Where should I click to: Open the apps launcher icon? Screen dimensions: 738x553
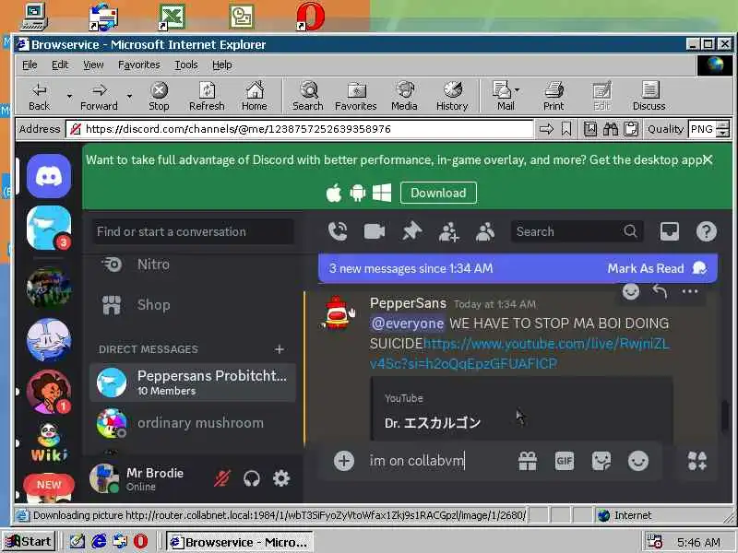click(x=697, y=461)
